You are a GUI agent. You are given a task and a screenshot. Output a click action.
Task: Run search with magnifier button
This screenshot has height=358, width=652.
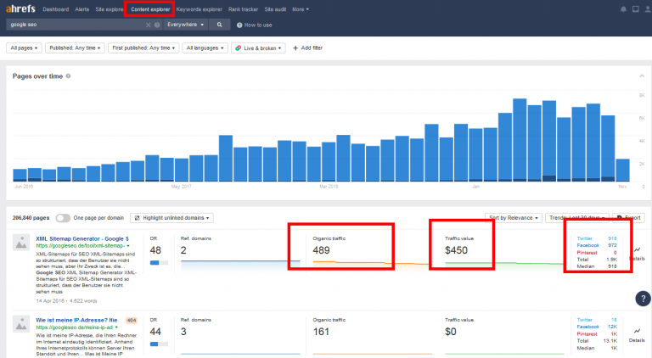point(220,25)
